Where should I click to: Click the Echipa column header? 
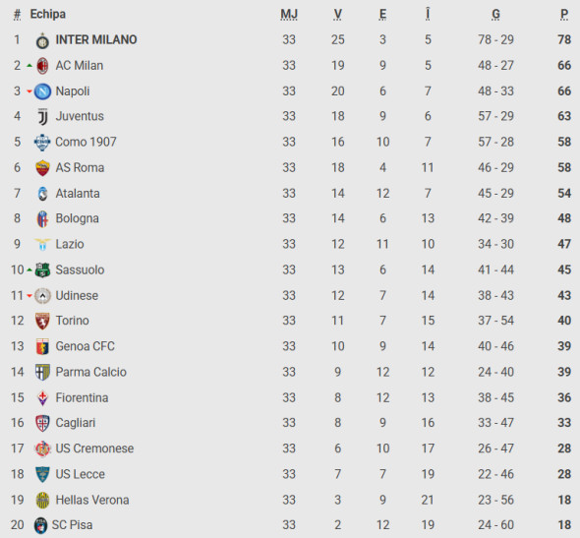(48, 14)
